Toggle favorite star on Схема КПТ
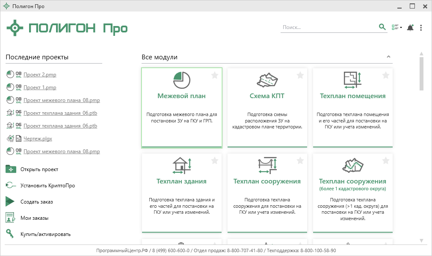Viewport: 432px width, 256px height. coord(300,76)
